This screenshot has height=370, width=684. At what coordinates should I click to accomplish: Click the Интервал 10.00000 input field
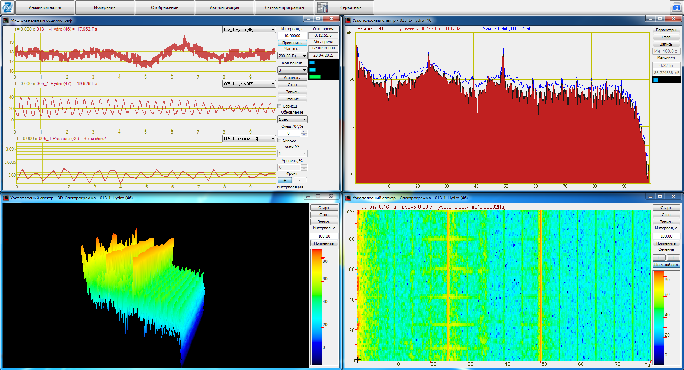pos(292,36)
